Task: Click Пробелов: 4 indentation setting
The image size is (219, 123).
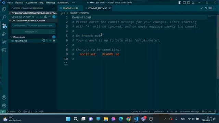Action: pos(158,112)
